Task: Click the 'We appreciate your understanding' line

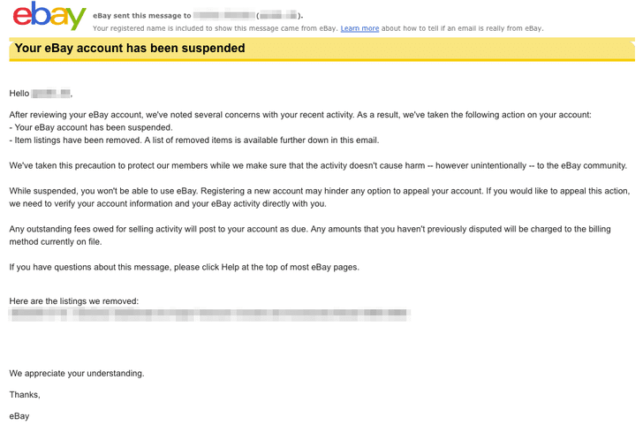Action: click(77, 373)
